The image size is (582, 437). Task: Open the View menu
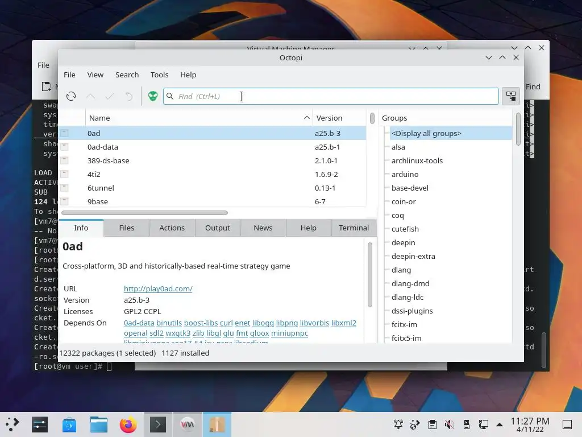[95, 75]
